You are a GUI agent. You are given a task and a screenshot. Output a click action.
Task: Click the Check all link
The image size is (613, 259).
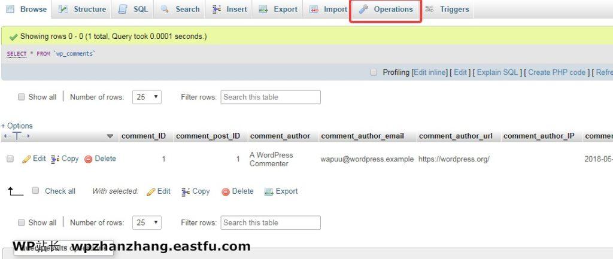(x=60, y=191)
